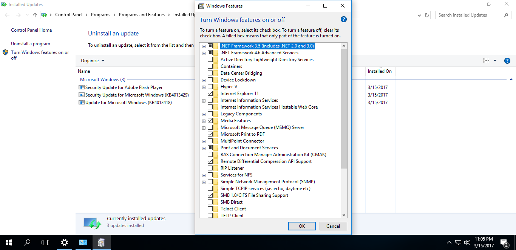Click the Control Panel breadcrumb
Screen dimensions: 516x250
[x=70, y=15]
